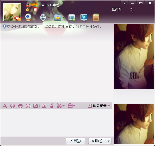Viewport: 155px width, 146px height.
Task: Expand the send button options arrow
Action: [x=108, y=141]
